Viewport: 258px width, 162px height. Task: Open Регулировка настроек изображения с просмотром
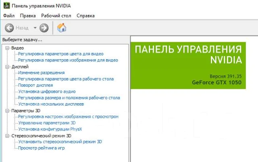coord(68,116)
